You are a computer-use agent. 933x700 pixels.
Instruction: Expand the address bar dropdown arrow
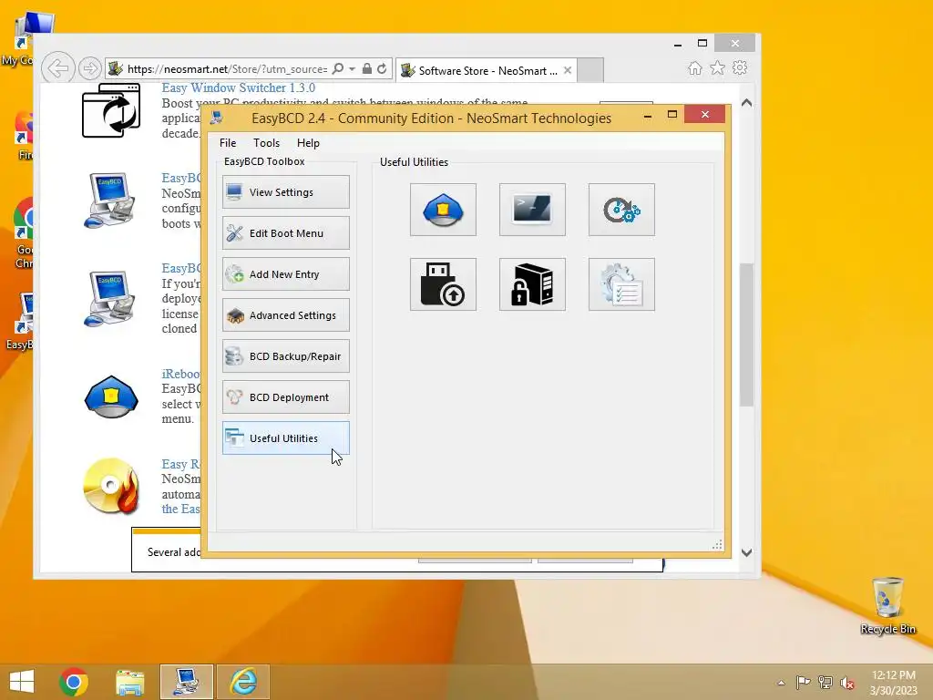(353, 69)
